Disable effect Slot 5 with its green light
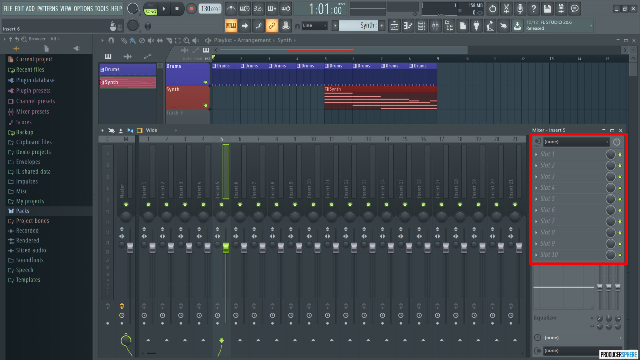This screenshot has width=640, height=360. click(620, 199)
